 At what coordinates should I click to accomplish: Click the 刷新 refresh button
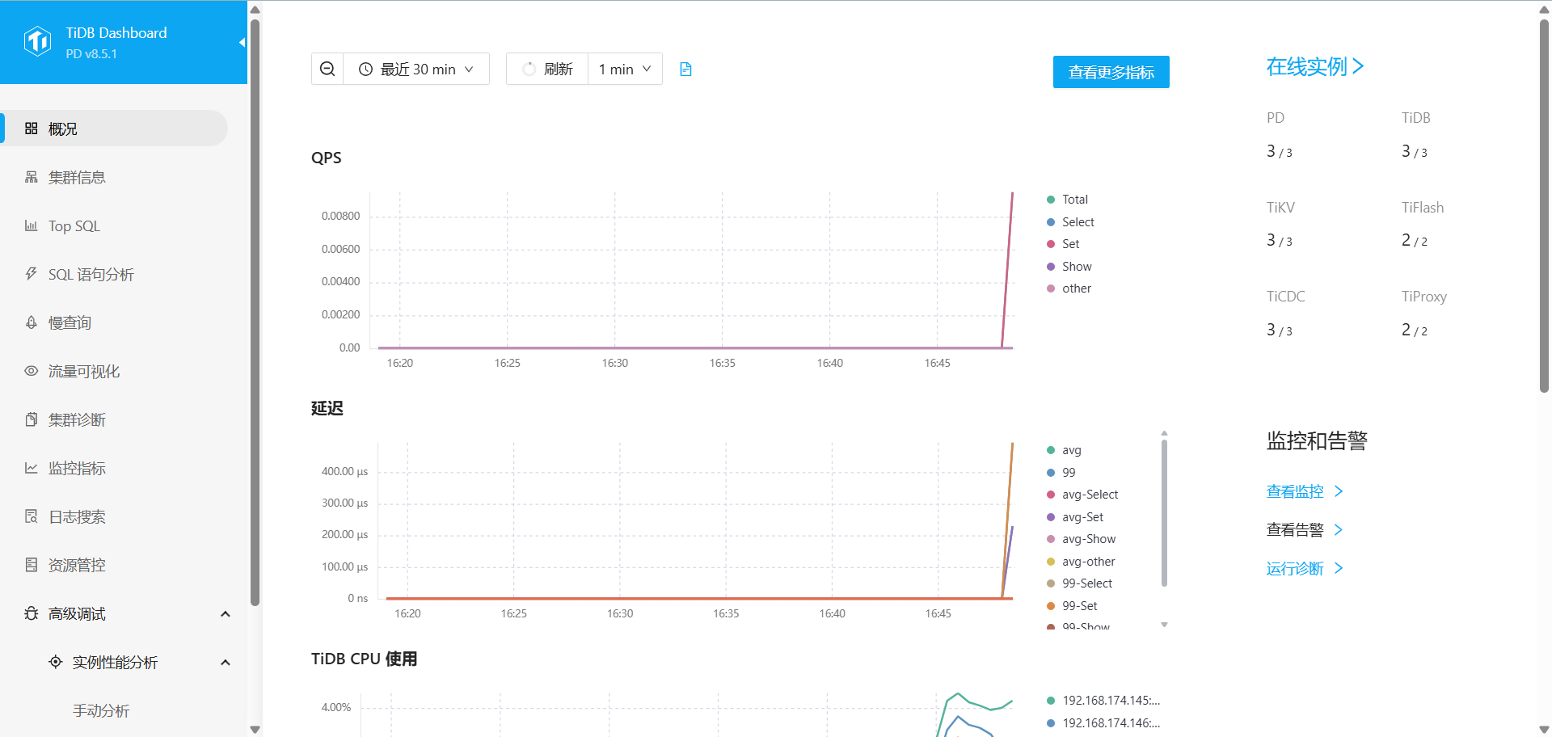point(547,69)
